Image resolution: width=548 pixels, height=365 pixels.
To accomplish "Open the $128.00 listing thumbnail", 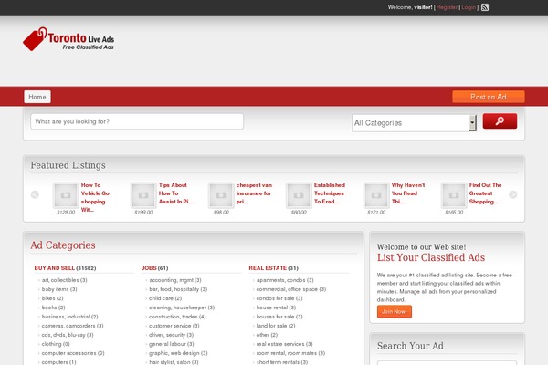I will tap(66, 195).
